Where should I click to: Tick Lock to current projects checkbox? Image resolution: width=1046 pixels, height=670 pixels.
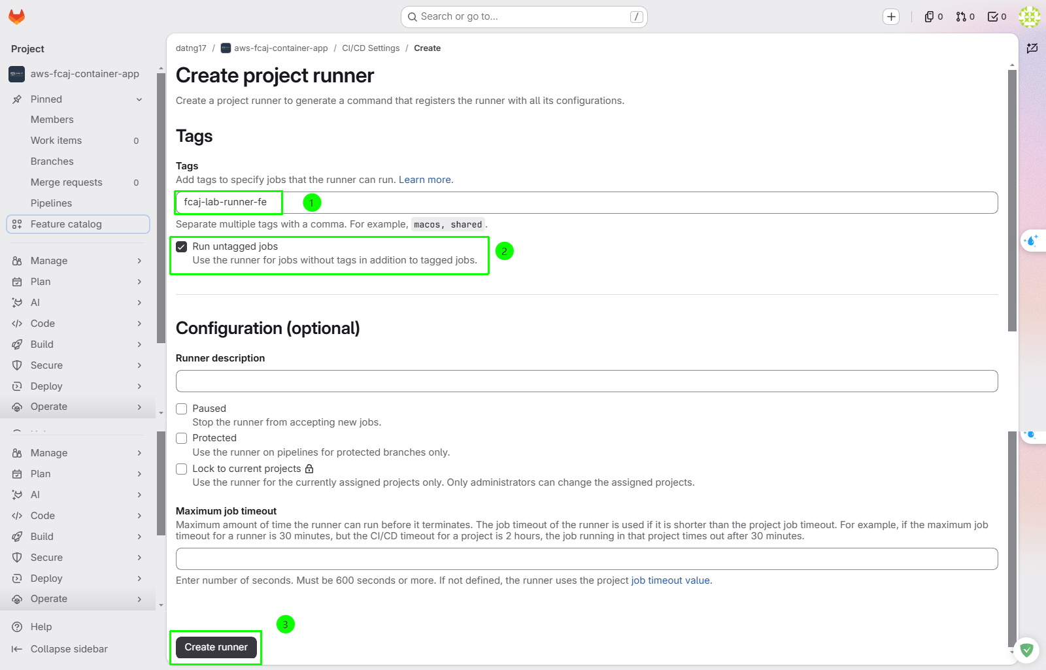(x=182, y=469)
